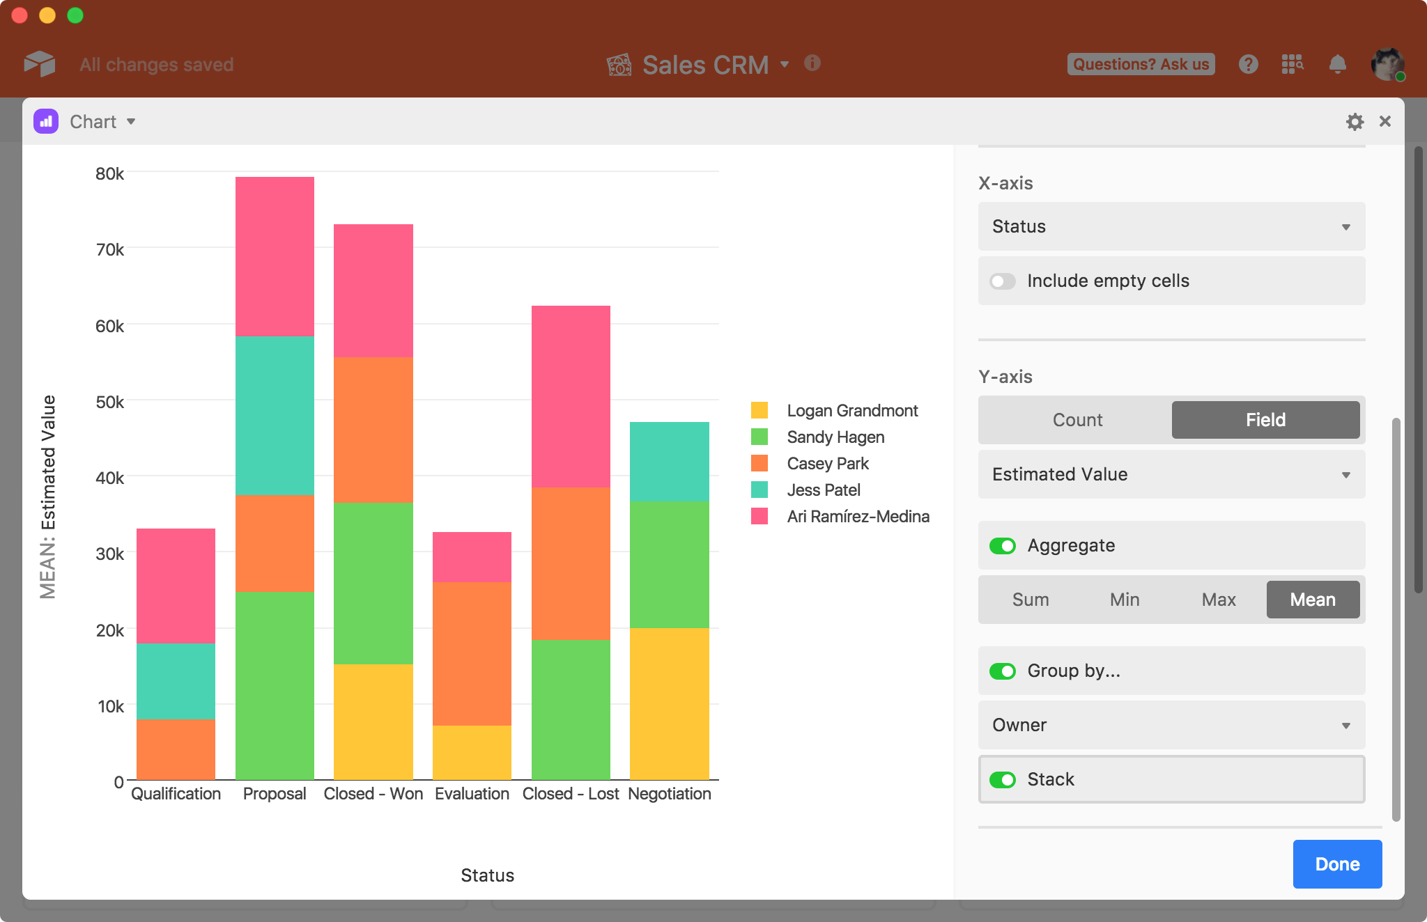This screenshot has height=922, width=1427.
Task: Click the apps grid icon
Action: [1292, 65]
